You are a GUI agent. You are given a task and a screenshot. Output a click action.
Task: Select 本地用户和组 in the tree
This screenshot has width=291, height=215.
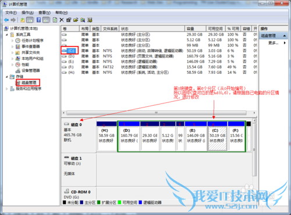[x=32, y=59]
